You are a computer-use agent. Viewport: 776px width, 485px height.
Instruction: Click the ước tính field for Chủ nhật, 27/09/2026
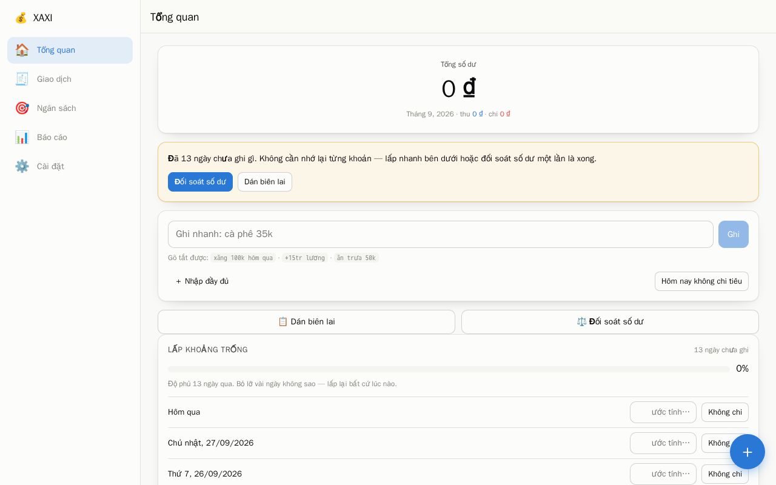coord(663,443)
